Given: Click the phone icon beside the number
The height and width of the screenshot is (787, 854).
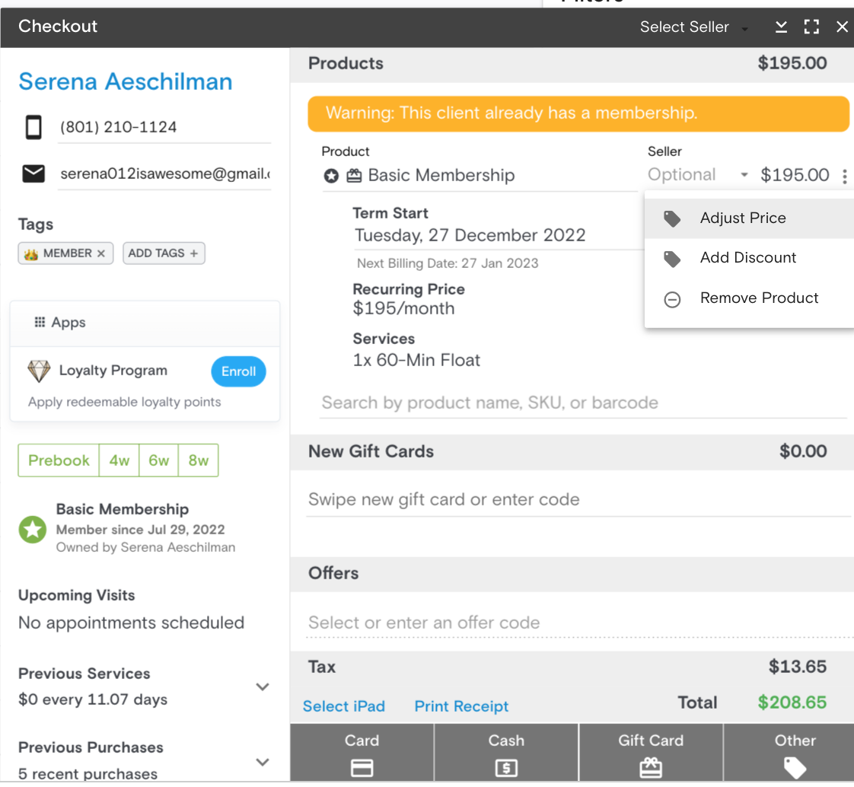Looking at the screenshot, I should pyautogui.click(x=33, y=127).
